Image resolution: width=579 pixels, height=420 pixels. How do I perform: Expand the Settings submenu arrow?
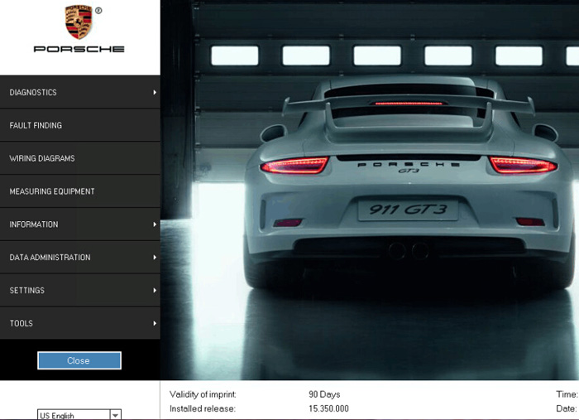[x=155, y=290]
